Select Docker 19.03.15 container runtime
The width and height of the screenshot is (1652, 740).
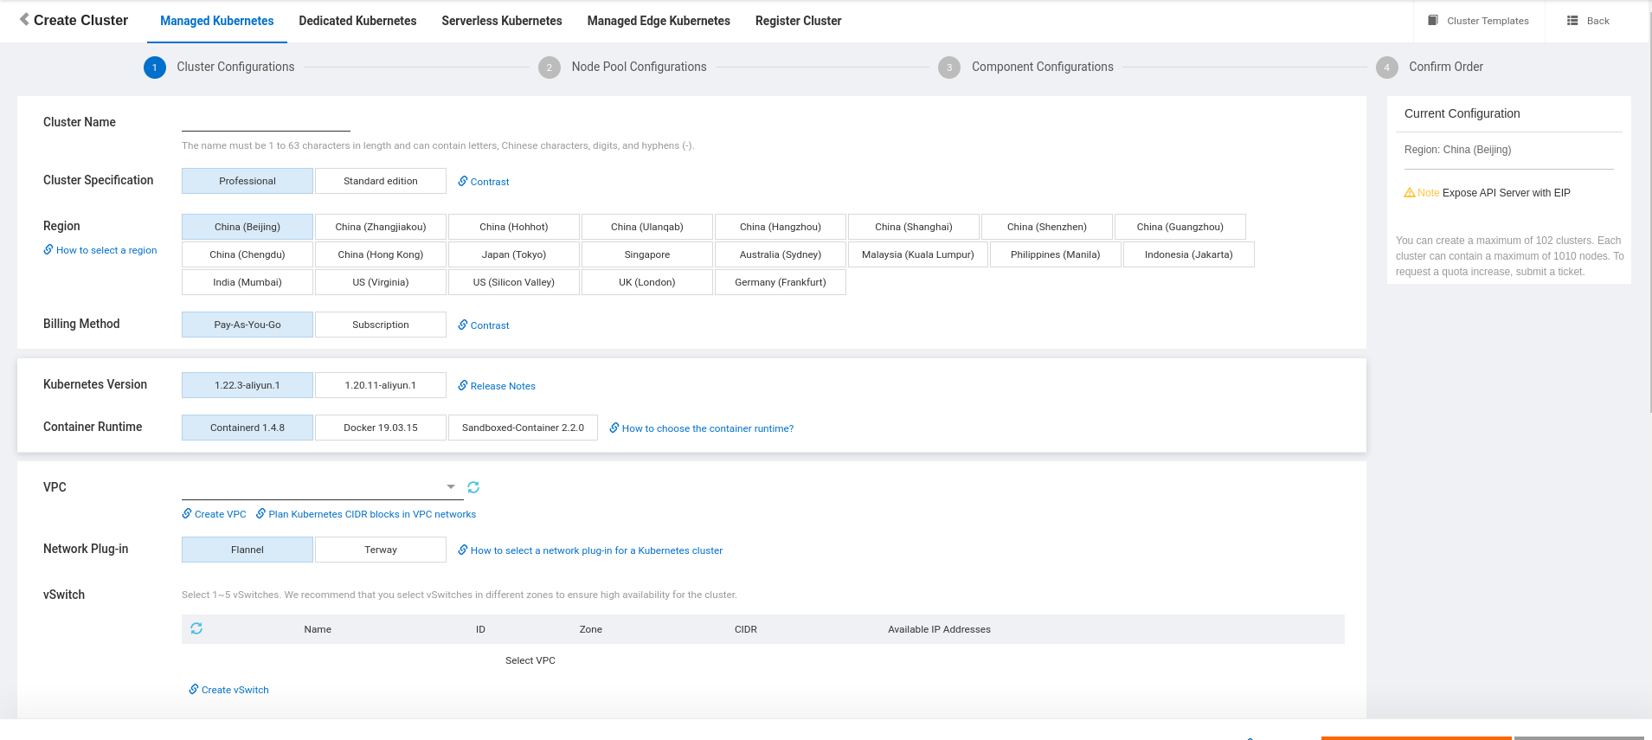tap(381, 428)
